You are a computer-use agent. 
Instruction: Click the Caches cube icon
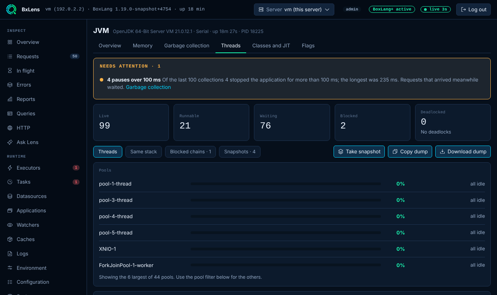pyautogui.click(x=10, y=239)
